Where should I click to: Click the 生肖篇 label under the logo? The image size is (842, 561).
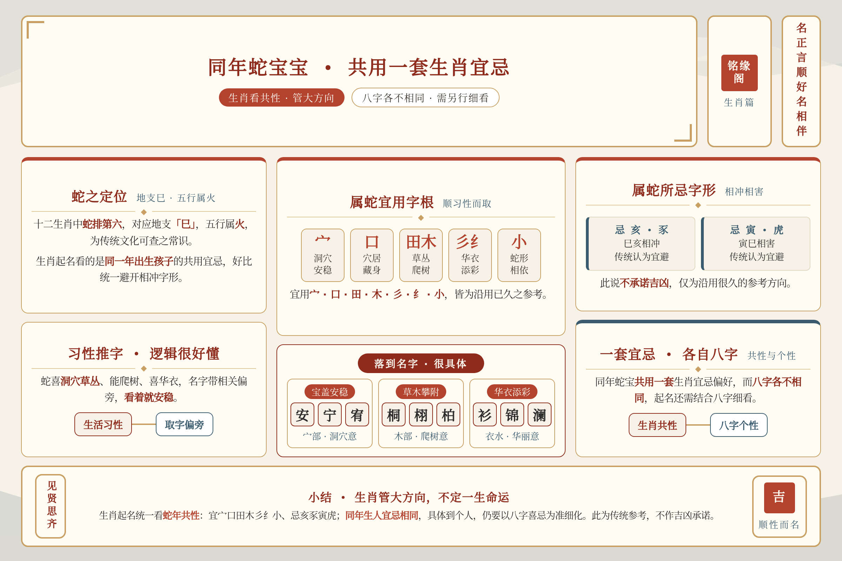739,103
